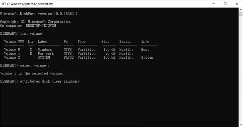Click the 'Size' column header
243x127 pixels.
(105, 41)
